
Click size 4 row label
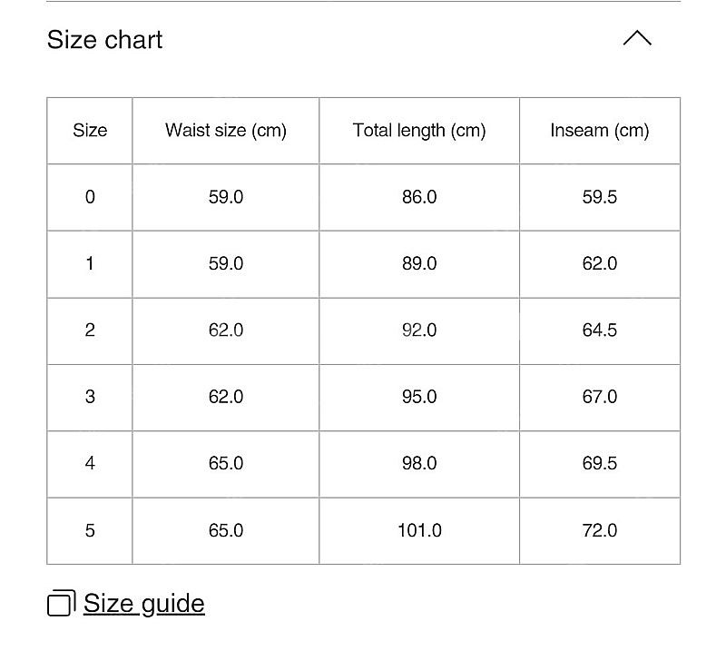pyautogui.click(x=90, y=463)
